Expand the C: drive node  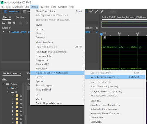pos(8,88)
